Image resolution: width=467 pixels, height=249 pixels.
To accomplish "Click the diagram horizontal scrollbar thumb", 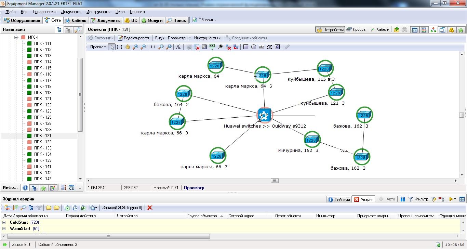I will point(275,181).
